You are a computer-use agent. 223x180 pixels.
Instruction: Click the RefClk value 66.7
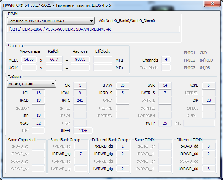(x=54, y=59)
